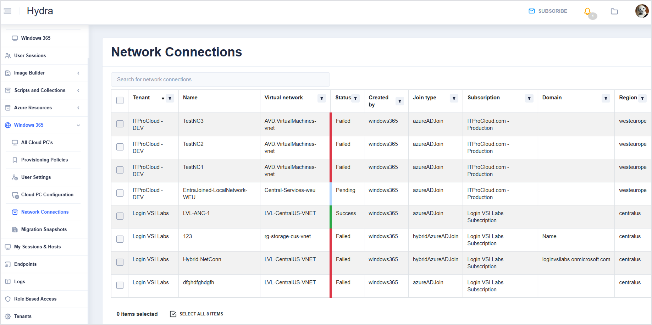Focus the network connections search field
Viewport: 652px width, 325px height.
click(x=220, y=79)
